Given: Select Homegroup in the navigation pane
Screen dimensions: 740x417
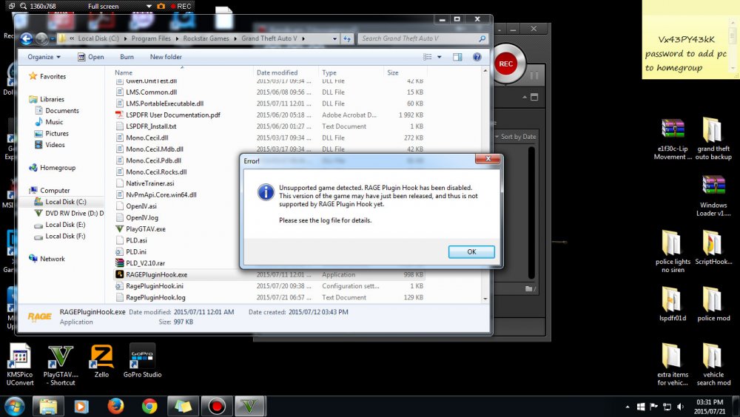Looking at the screenshot, I should tap(57, 168).
